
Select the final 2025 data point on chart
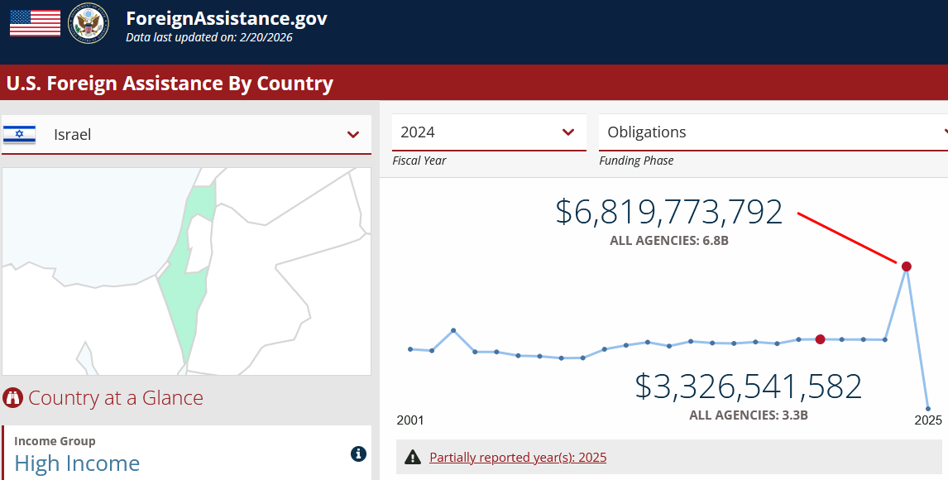tap(928, 409)
